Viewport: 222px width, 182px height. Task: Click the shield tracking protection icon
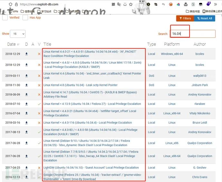tap(11, 4)
